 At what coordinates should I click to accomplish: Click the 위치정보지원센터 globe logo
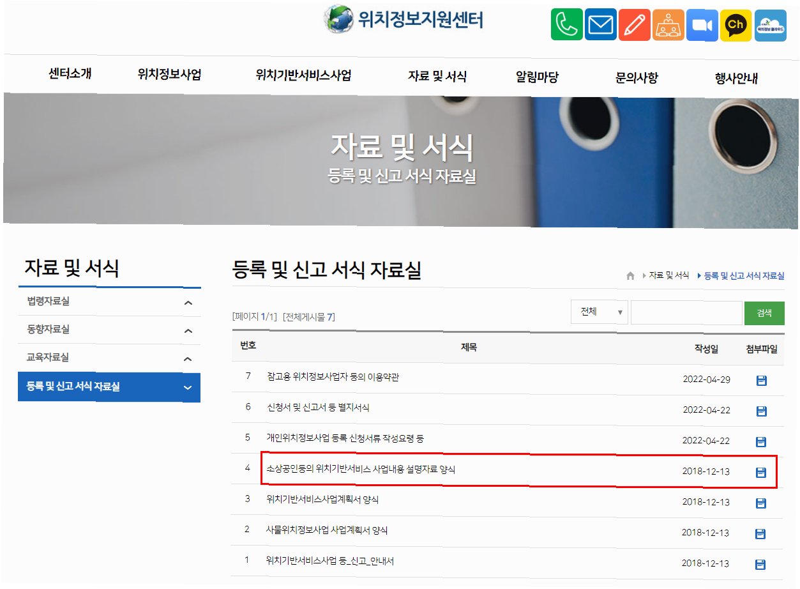coord(403,19)
